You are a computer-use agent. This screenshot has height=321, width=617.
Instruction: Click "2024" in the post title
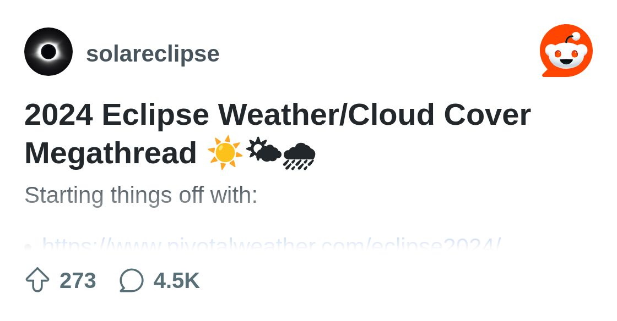[x=58, y=114]
